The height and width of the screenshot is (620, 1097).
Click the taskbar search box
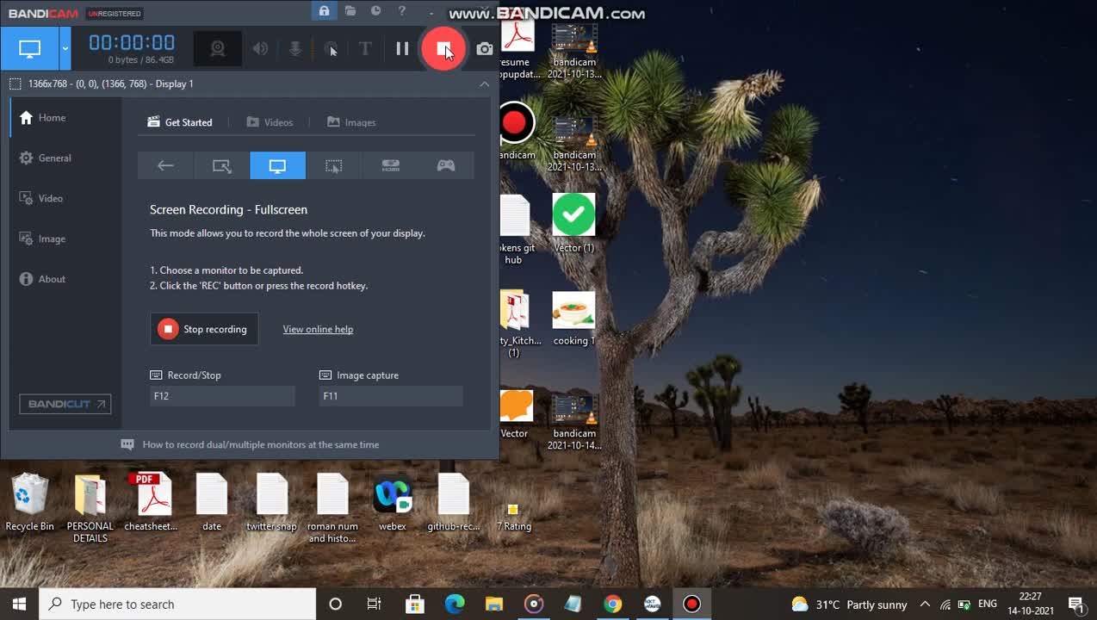(177, 604)
